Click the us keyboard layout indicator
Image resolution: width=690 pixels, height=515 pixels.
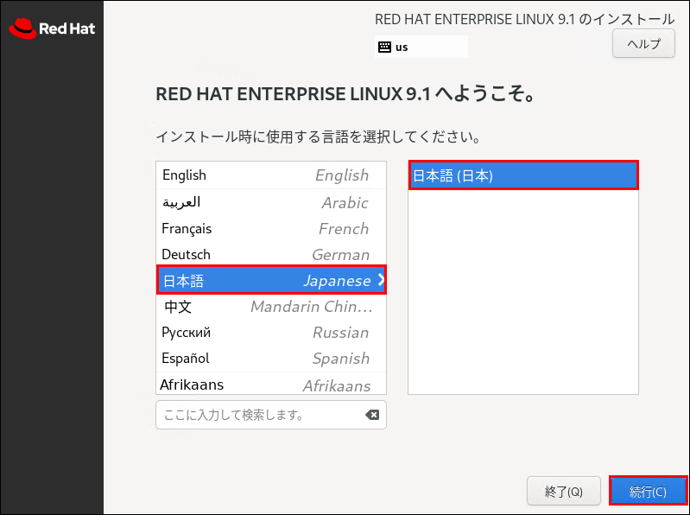pyautogui.click(x=421, y=48)
